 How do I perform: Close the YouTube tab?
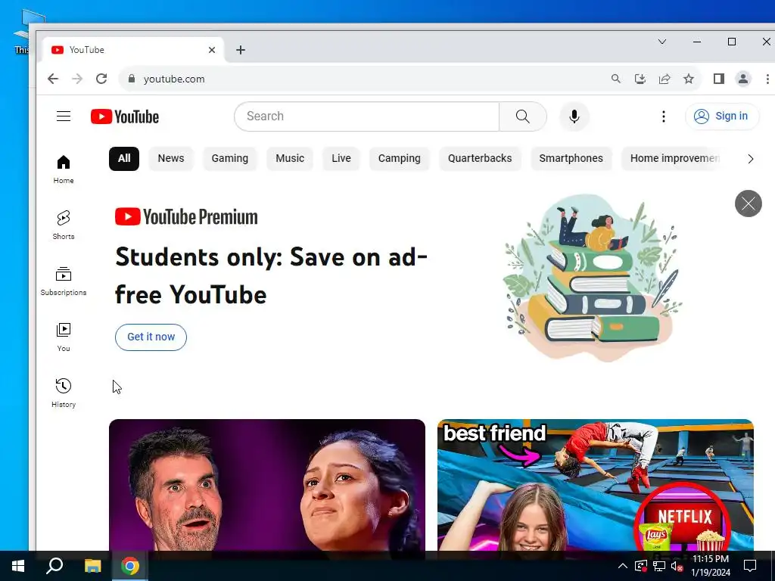click(212, 50)
